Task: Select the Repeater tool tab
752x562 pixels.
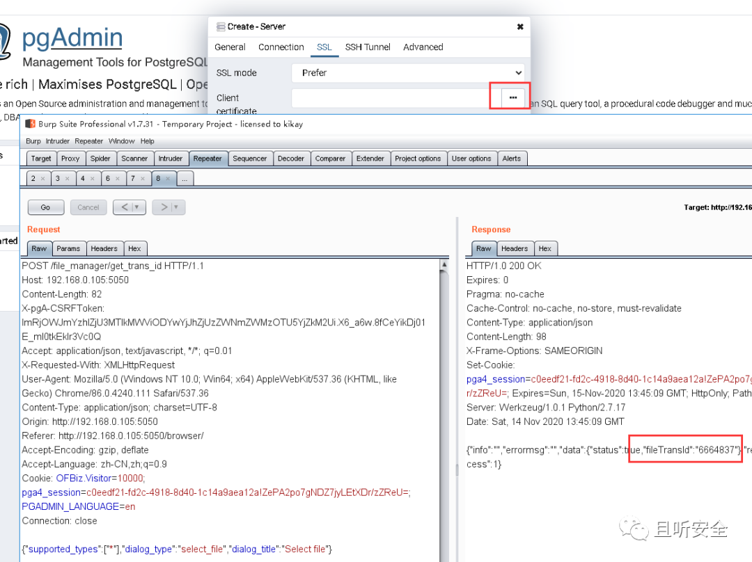Action: coord(207,159)
